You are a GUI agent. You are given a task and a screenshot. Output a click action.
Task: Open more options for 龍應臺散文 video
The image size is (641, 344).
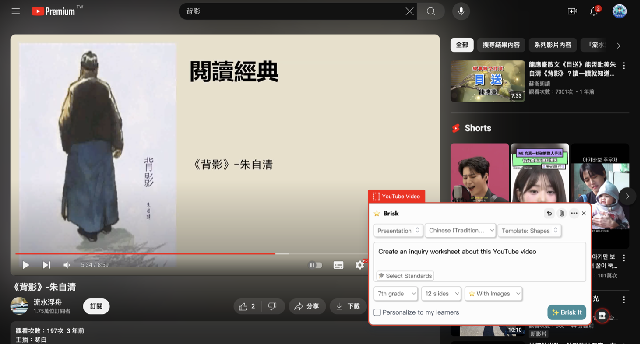coord(624,66)
